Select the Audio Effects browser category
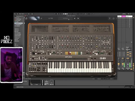The image size is (135, 101). click(18, 34)
